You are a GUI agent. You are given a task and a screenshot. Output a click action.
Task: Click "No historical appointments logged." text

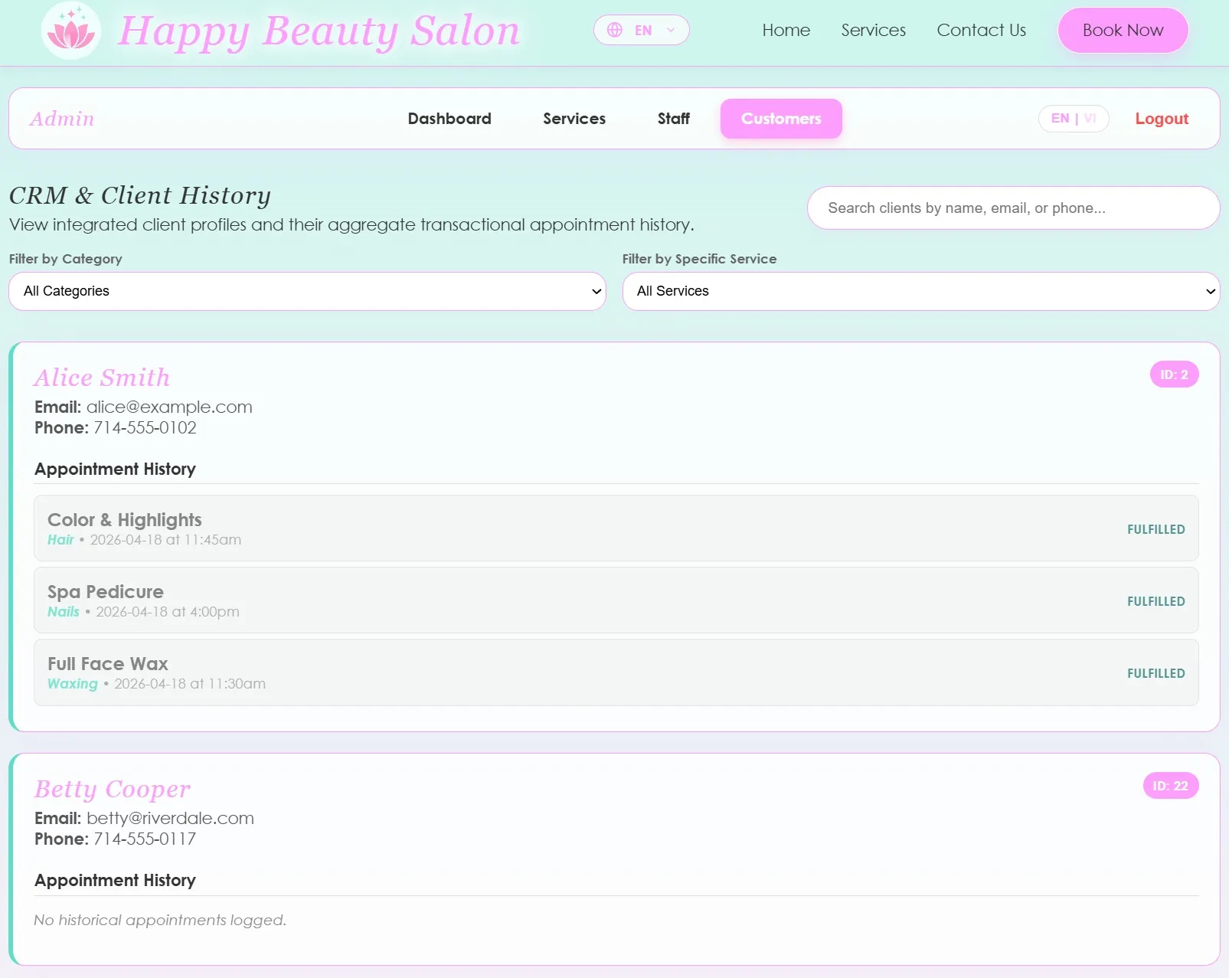point(160,920)
